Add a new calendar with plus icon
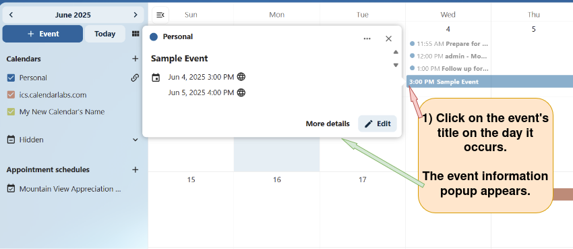573x249 pixels. click(x=135, y=59)
